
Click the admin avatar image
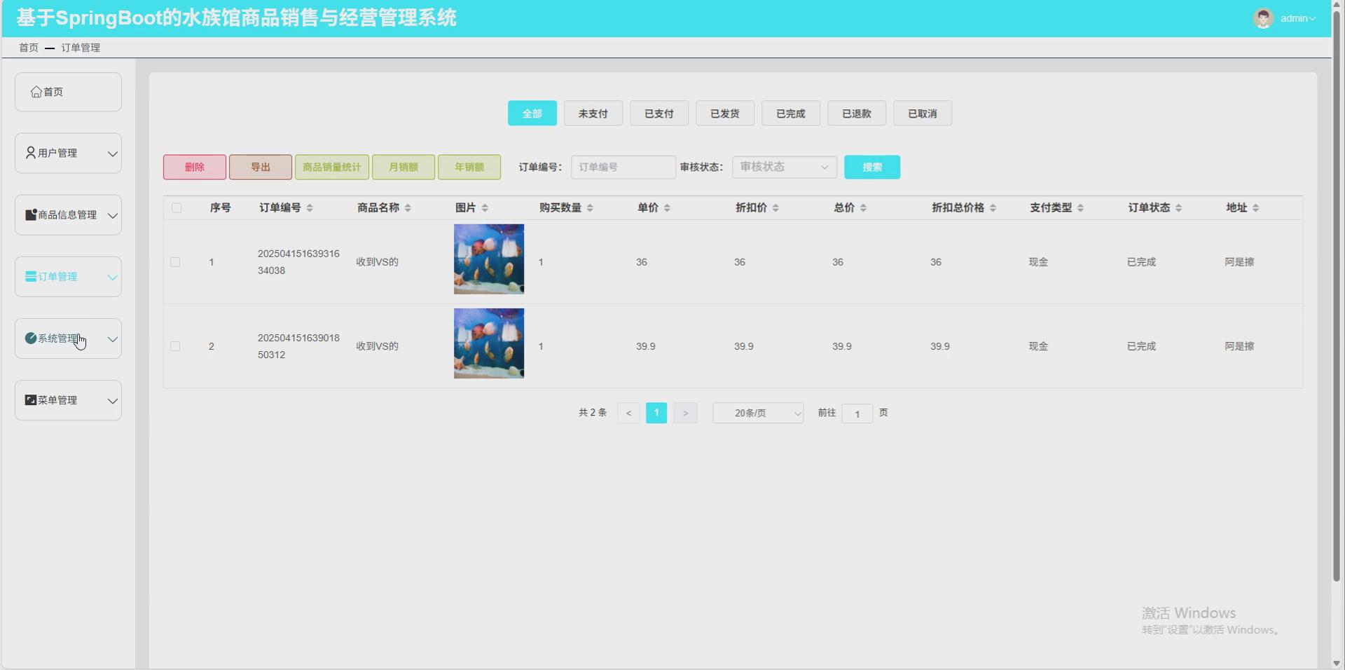click(1263, 18)
